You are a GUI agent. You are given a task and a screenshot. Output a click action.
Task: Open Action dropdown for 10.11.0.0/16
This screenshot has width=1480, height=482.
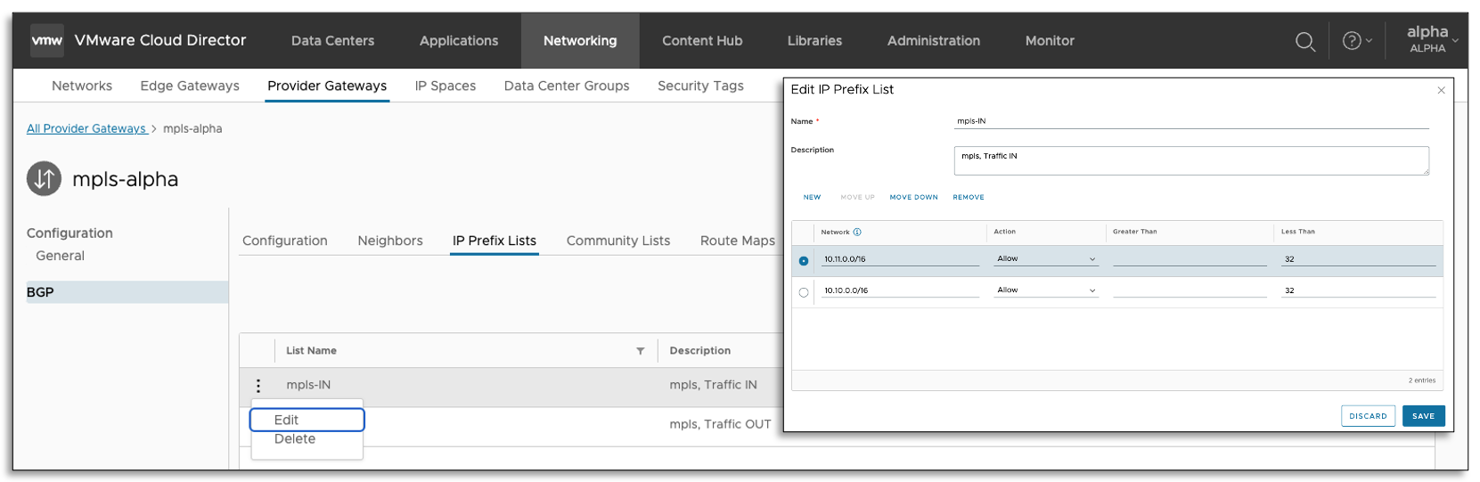coord(1046,259)
